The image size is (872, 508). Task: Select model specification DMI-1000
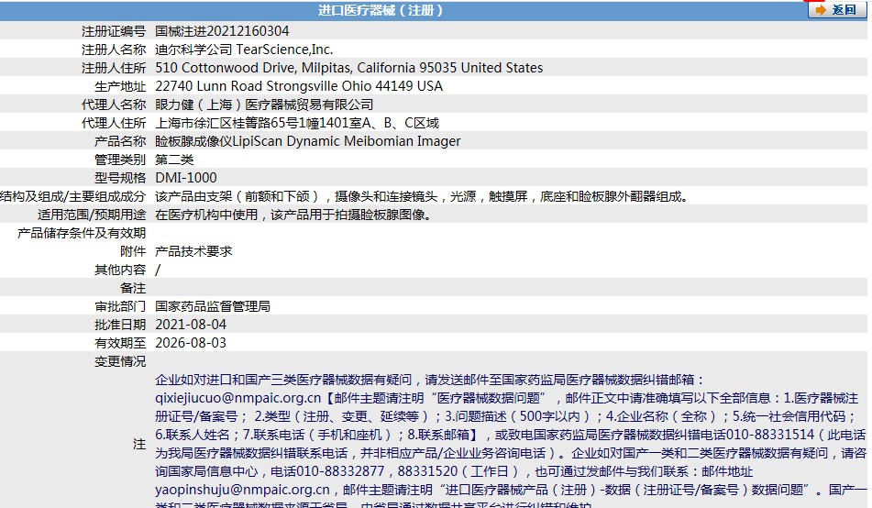[x=186, y=178]
